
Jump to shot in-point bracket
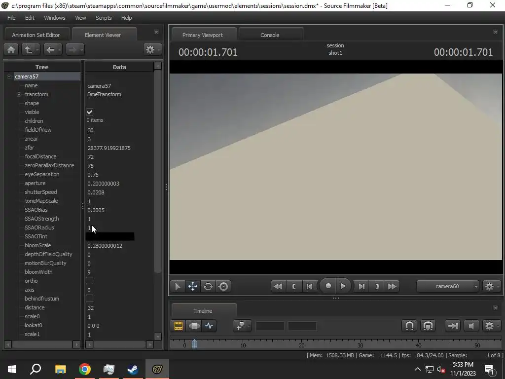click(x=294, y=286)
